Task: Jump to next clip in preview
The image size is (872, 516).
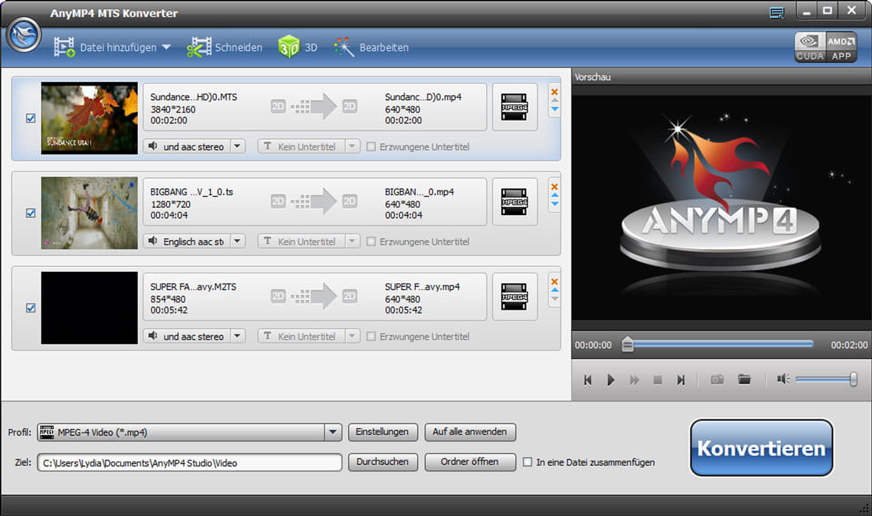Action: click(x=680, y=380)
